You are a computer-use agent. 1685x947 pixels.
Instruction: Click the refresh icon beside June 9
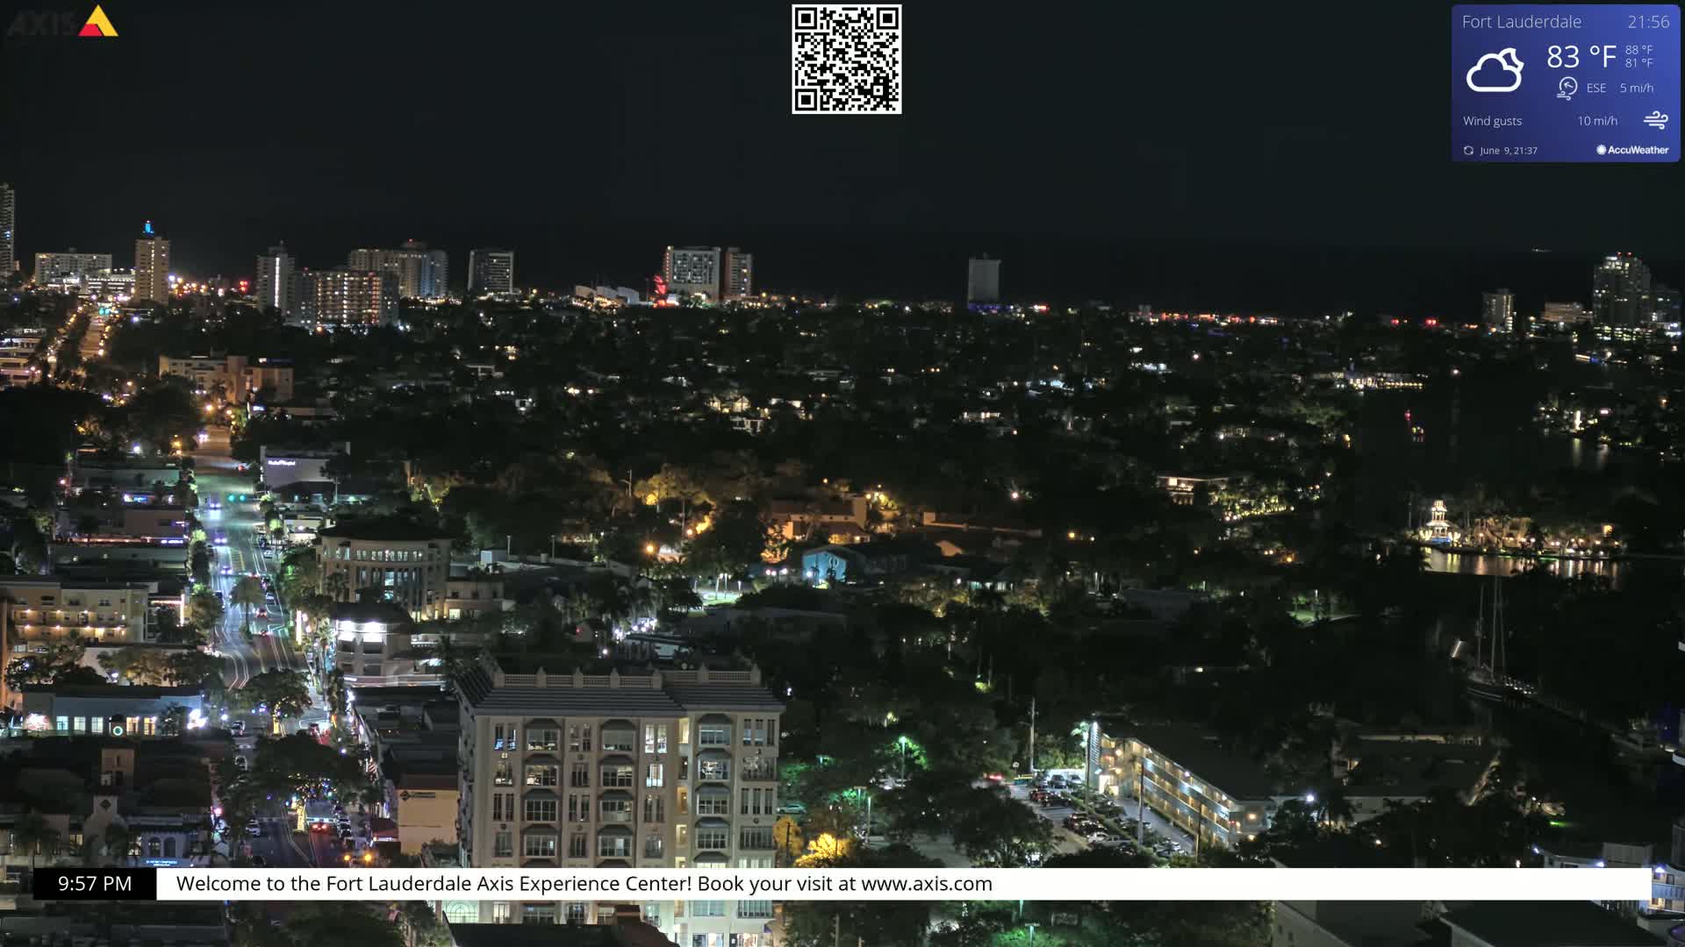click(x=1468, y=151)
